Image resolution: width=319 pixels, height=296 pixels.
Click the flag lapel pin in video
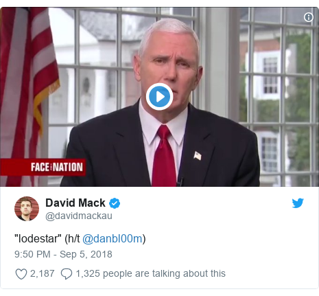(x=198, y=156)
